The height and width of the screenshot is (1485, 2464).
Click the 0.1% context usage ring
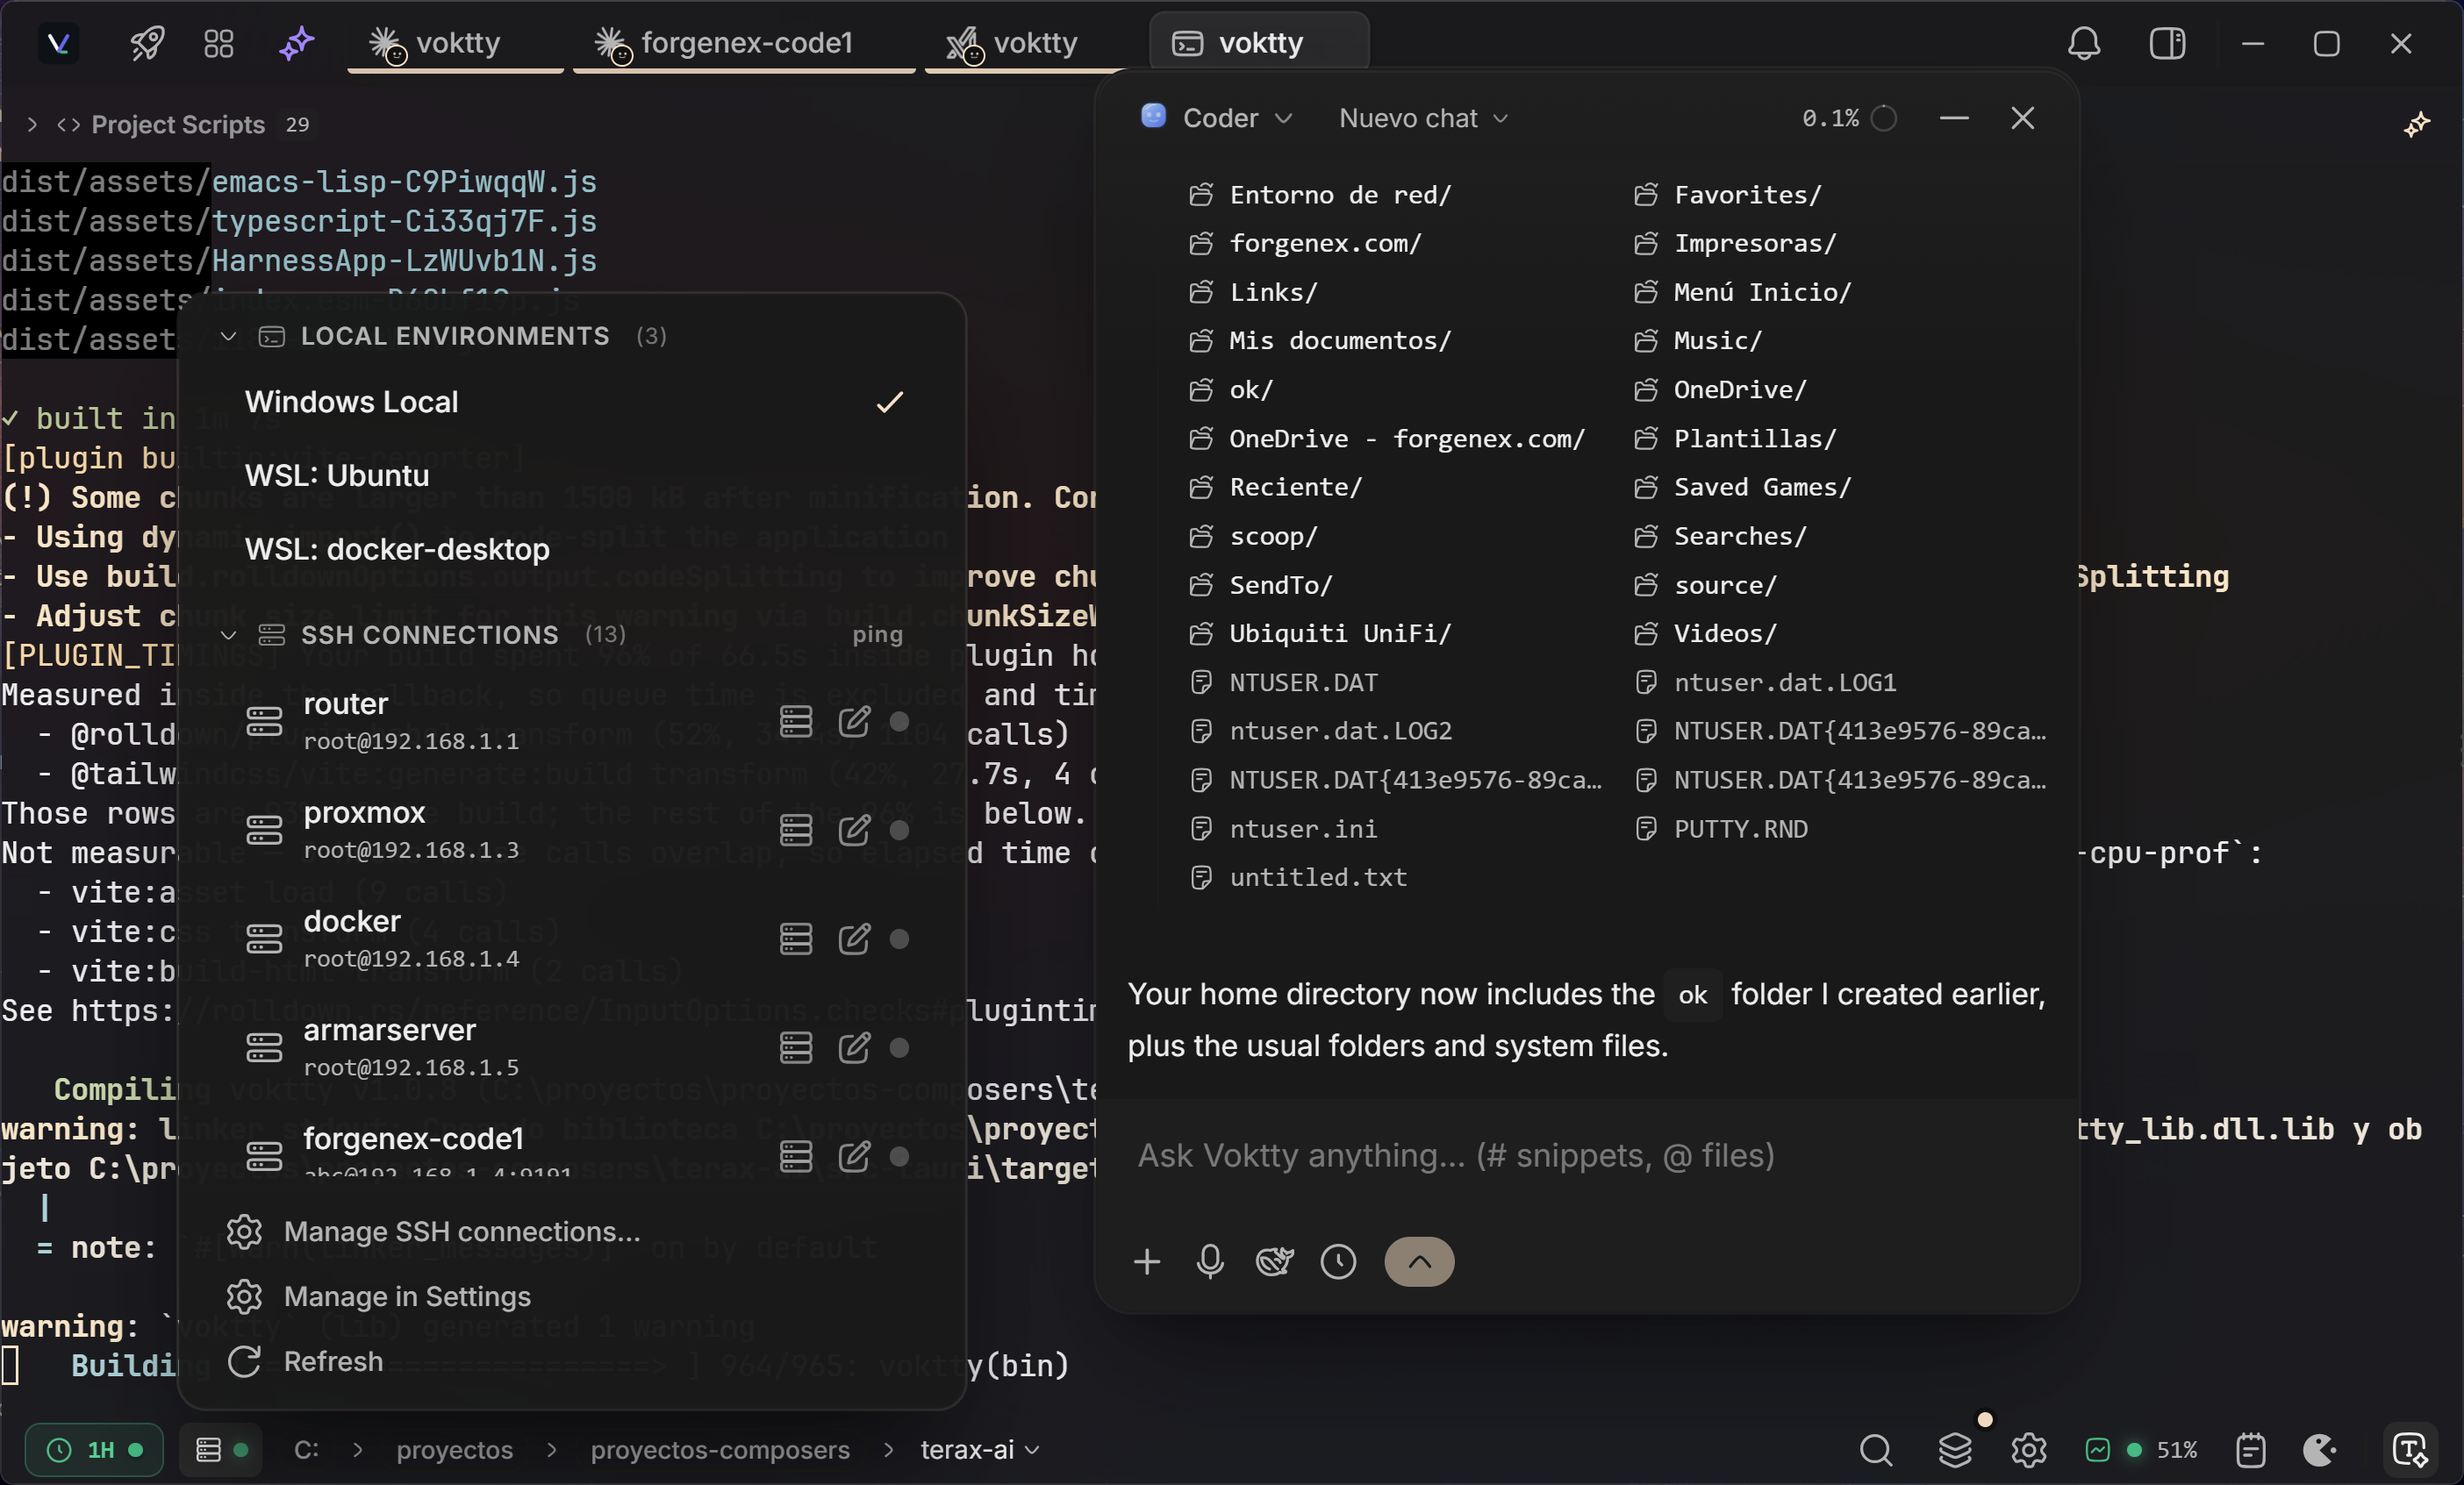pos(1884,118)
